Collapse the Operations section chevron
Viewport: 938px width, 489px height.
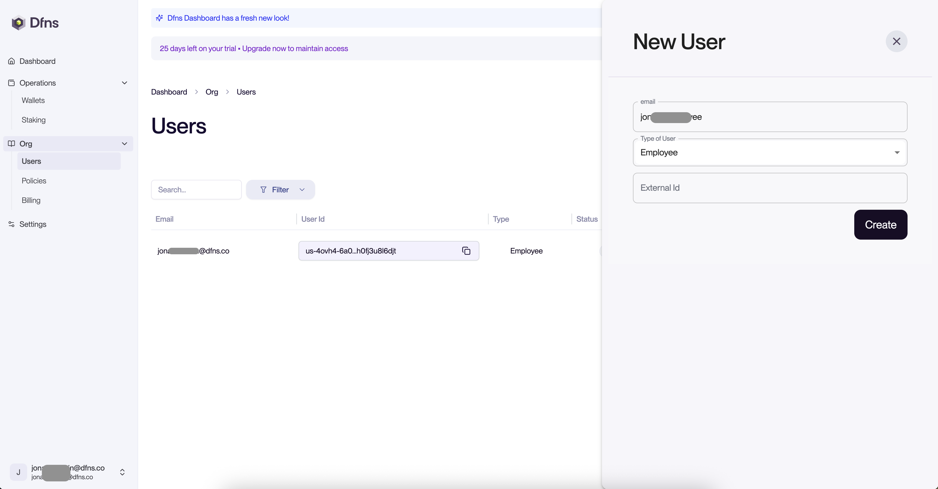click(125, 83)
